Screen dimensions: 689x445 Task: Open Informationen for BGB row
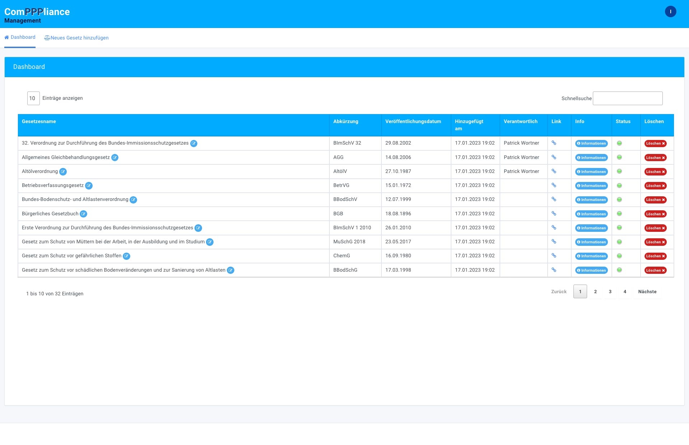click(x=591, y=214)
